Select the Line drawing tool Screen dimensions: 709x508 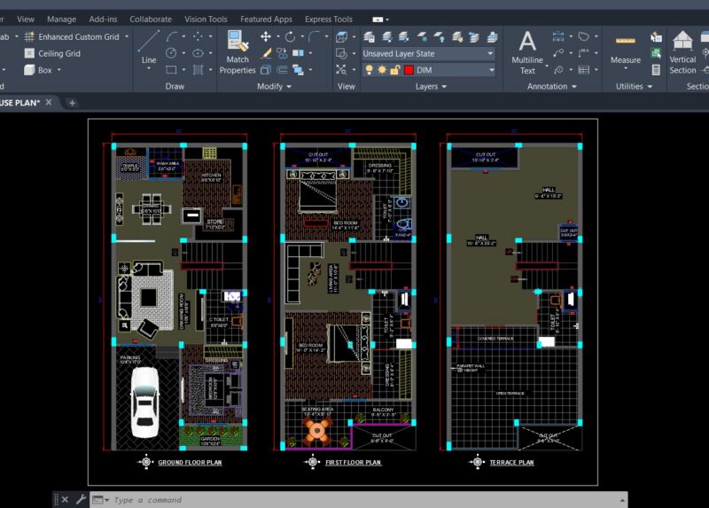148,48
